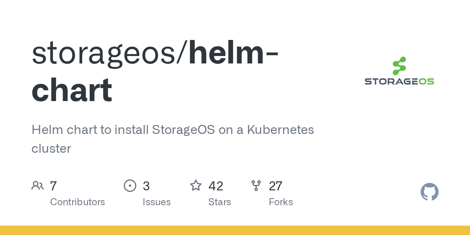Click the Contributors people icon
470x235 pixels.
pyautogui.click(x=38, y=185)
